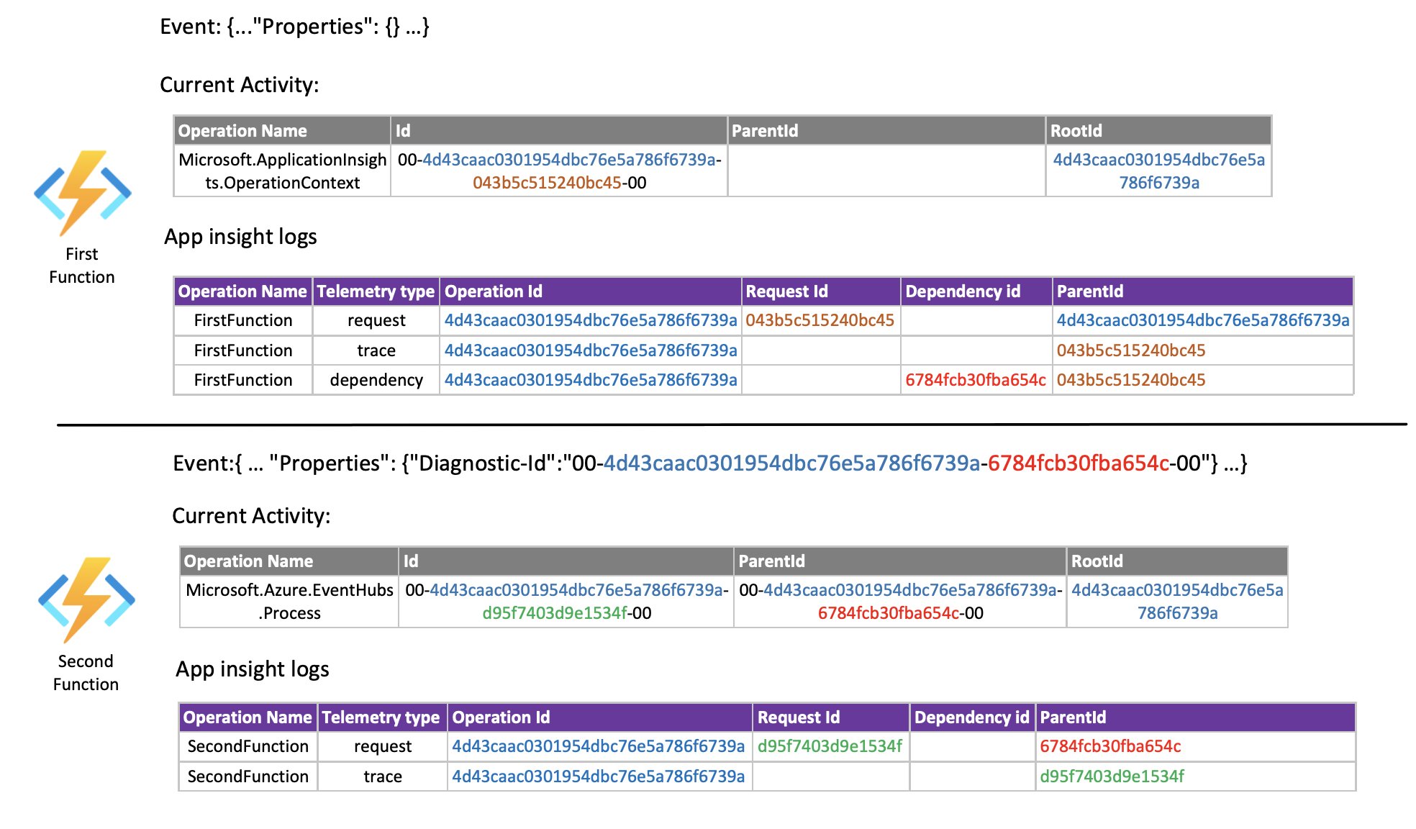The image size is (1416, 829).
Task: Click the Operation Id header in Second Function logs
Action: click(x=501, y=717)
